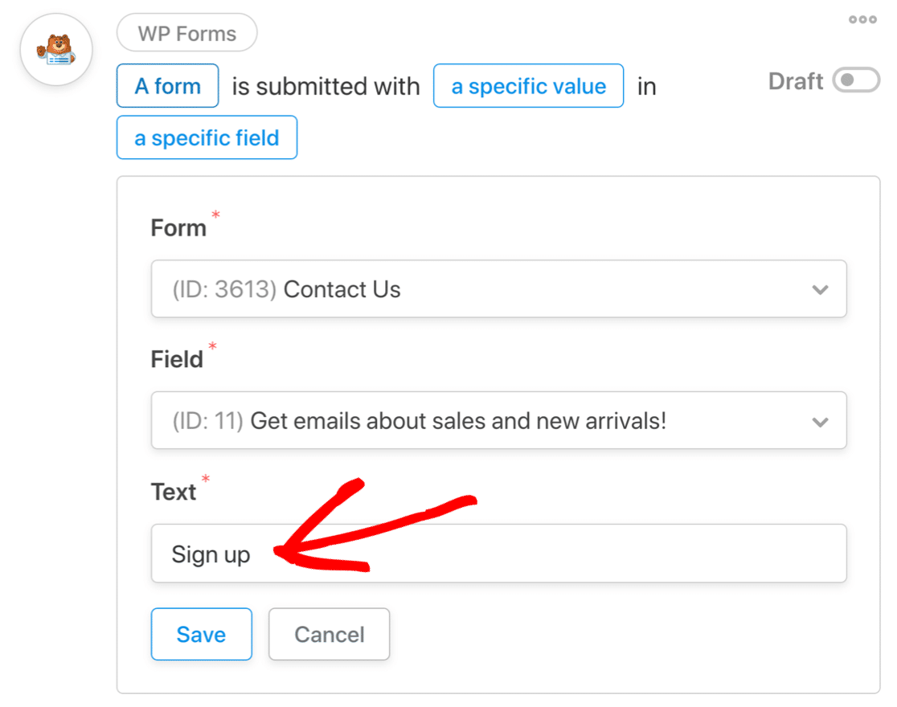Select the "A form" trigger token
This screenshot has width=897, height=707.
click(x=167, y=86)
